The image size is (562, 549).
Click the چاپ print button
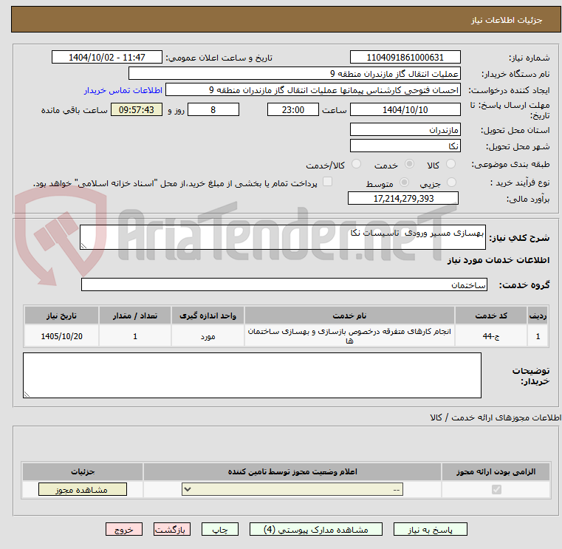220,530
